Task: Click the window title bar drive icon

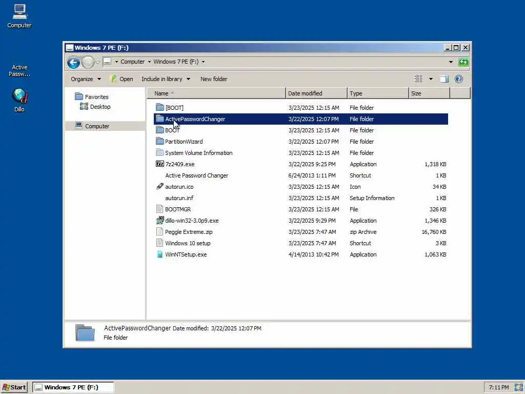Action: point(69,48)
